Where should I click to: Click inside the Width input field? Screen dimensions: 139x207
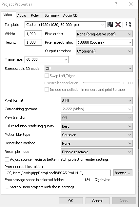point(33,34)
